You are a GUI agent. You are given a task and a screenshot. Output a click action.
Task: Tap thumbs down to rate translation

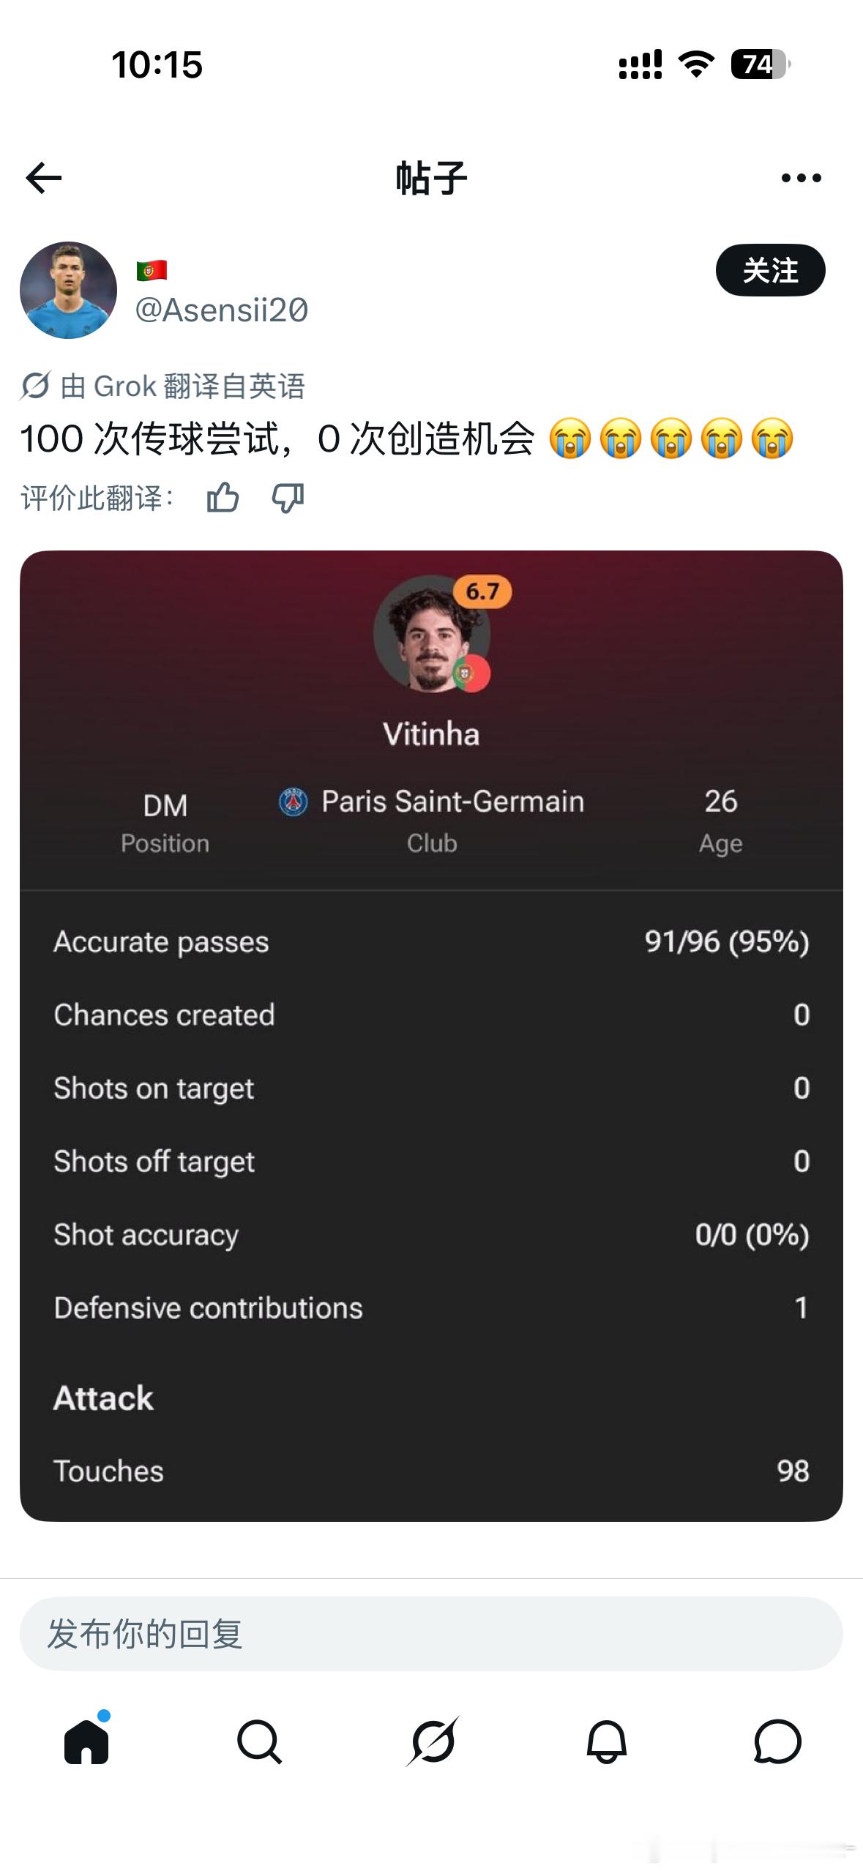pyautogui.click(x=288, y=498)
